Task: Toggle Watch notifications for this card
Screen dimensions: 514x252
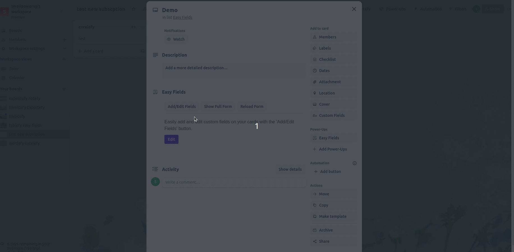Action: pos(176,39)
